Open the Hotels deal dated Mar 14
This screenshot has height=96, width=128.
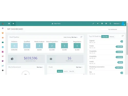(106, 47)
